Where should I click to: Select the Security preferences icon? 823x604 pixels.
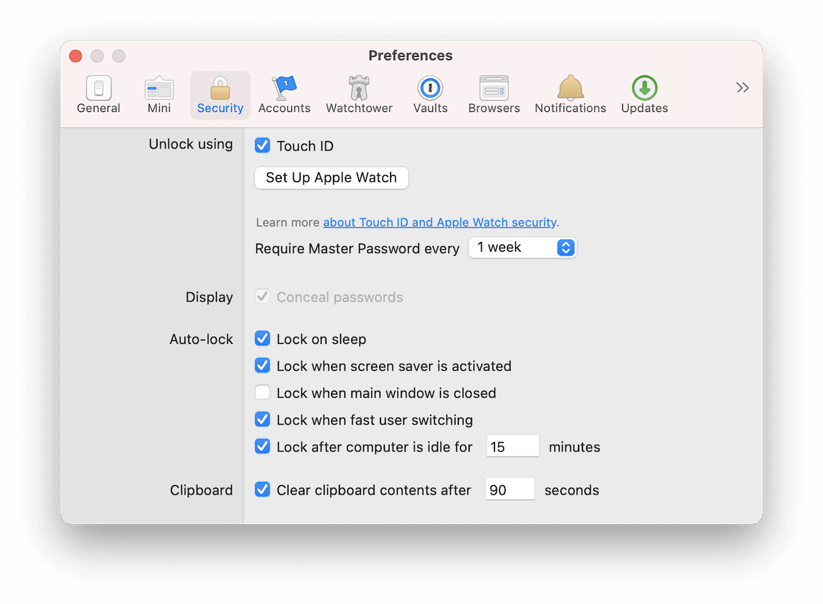pos(220,95)
